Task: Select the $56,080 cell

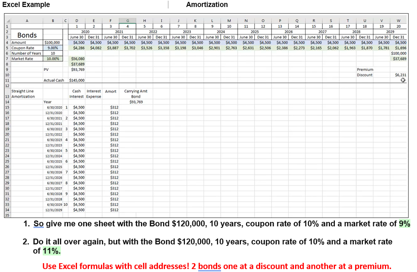Action: point(78,59)
